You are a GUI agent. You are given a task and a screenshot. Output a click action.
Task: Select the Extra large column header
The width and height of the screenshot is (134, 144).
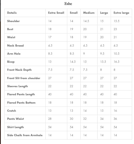121,13
